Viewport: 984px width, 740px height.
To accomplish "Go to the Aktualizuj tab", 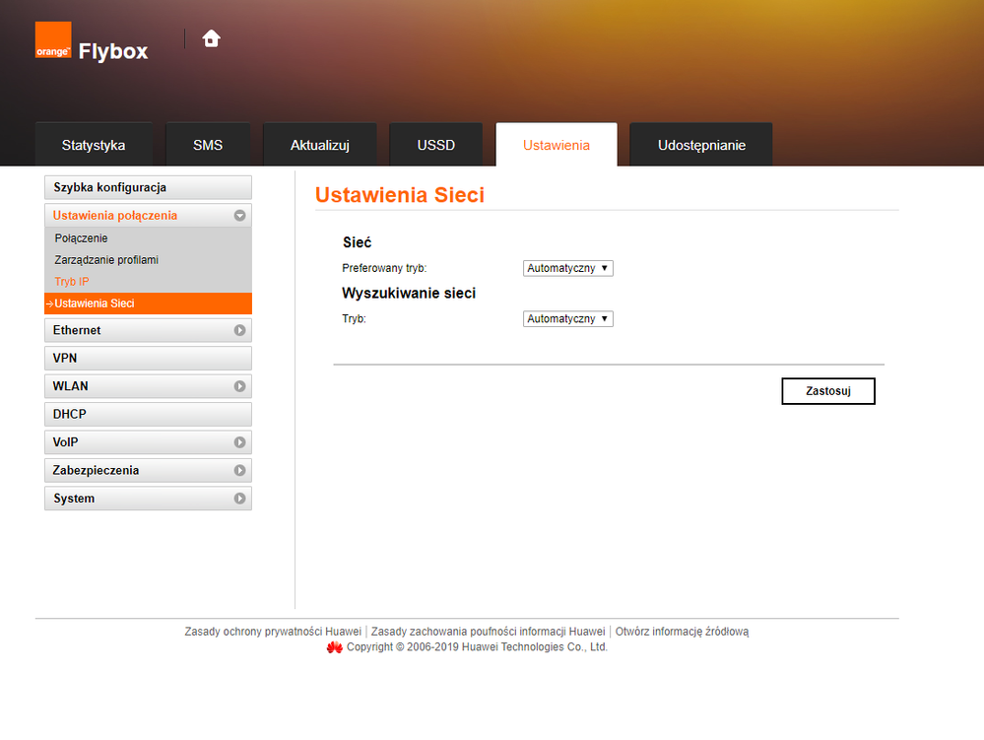I will tap(320, 145).
